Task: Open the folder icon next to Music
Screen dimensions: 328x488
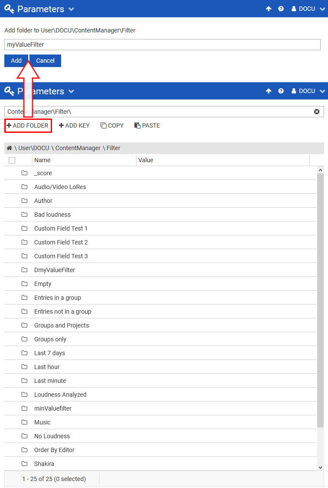Action: tap(25, 422)
